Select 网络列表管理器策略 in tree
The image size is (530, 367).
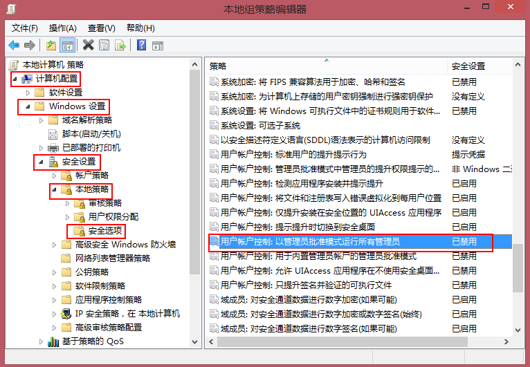pyautogui.click(x=113, y=258)
